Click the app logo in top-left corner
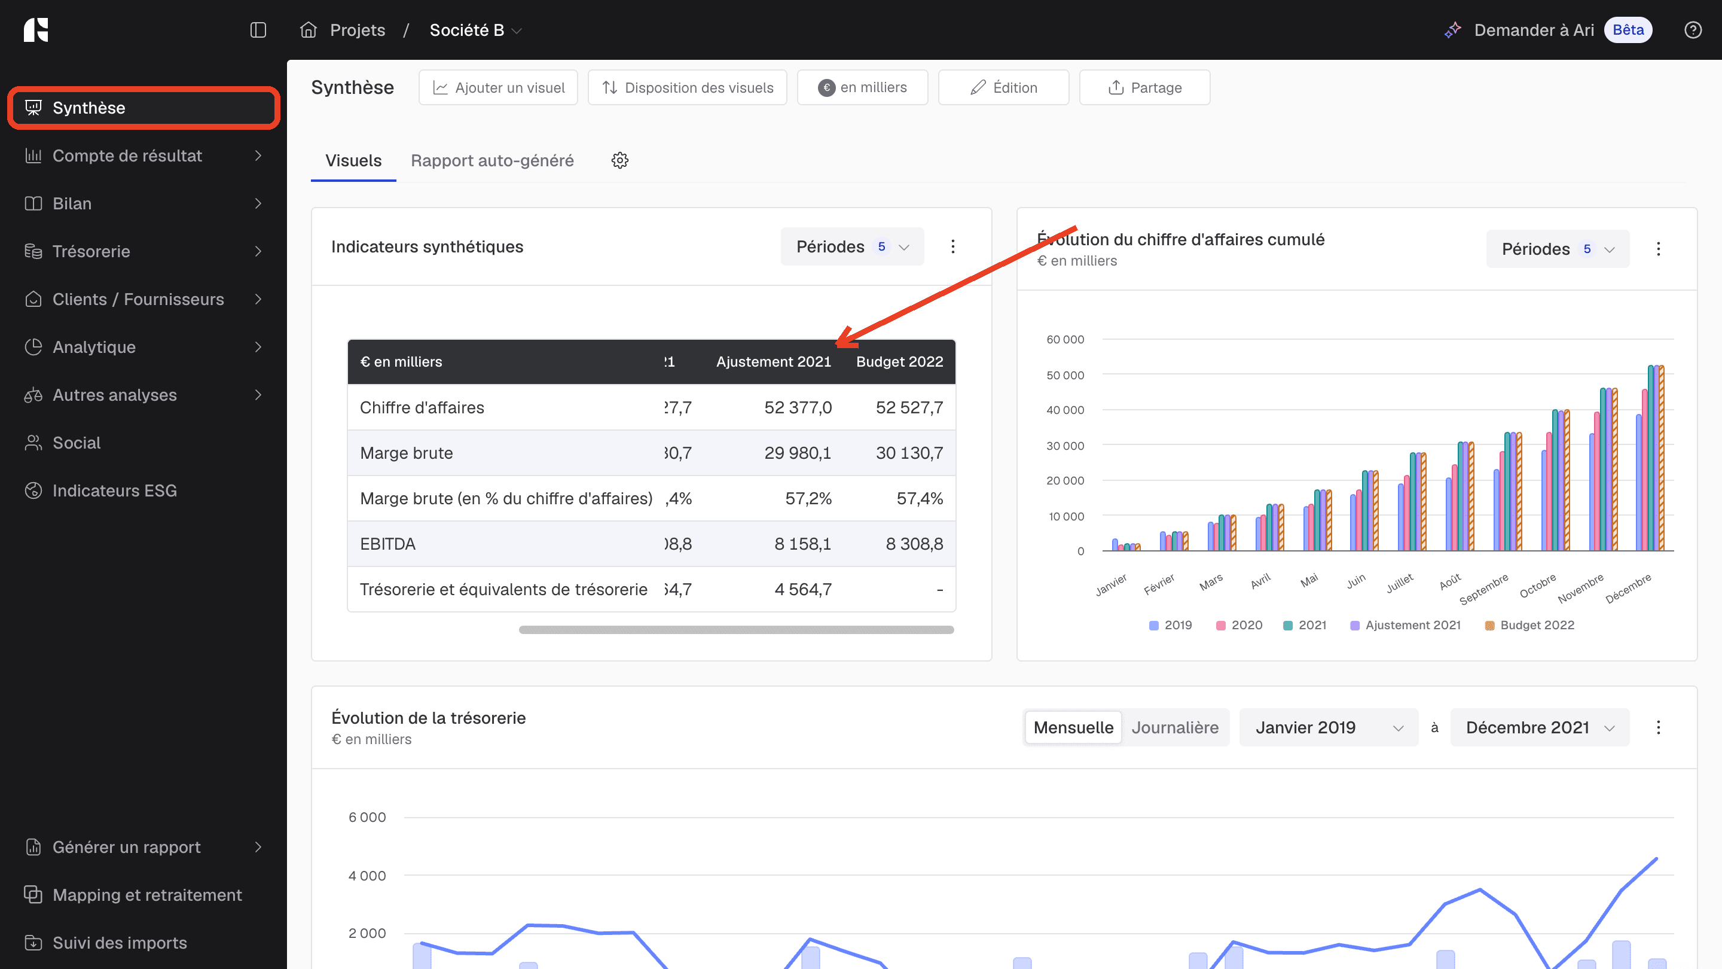Viewport: 1722px width, 969px height. point(36,30)
